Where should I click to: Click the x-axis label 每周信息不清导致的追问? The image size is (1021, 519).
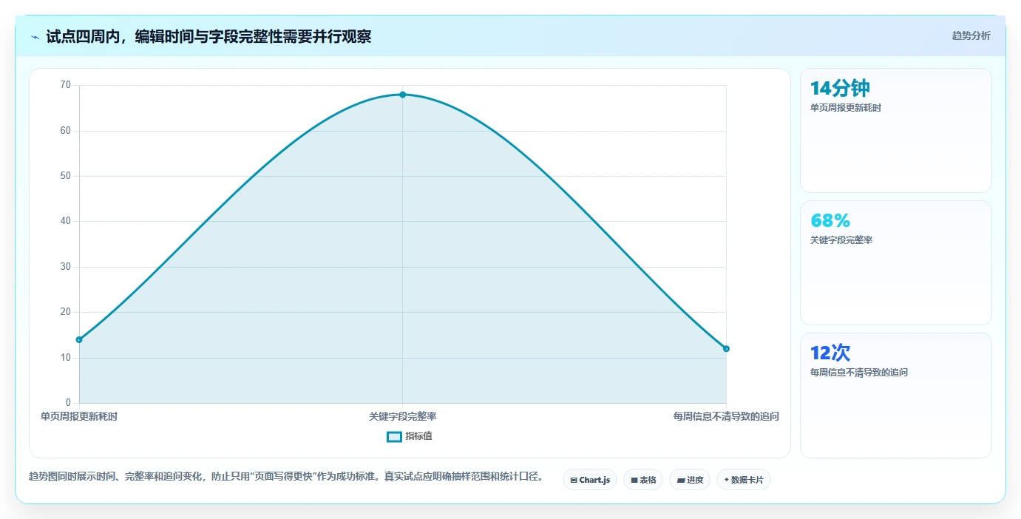(726, 417)
